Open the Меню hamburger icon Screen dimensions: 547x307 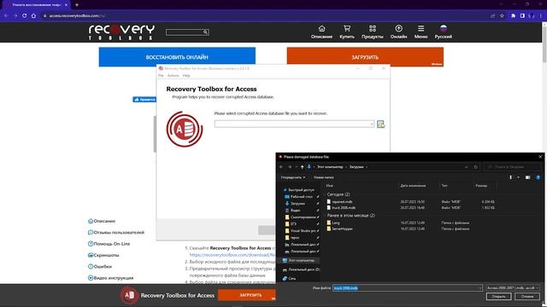(x=421, y=28)
